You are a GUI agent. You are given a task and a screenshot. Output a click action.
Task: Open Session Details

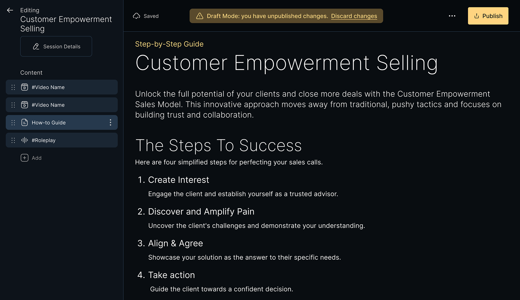56,47
